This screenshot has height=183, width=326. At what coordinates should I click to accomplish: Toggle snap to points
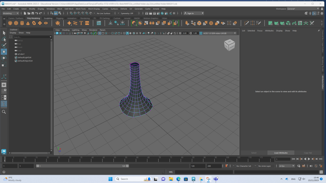click(79, 13)
